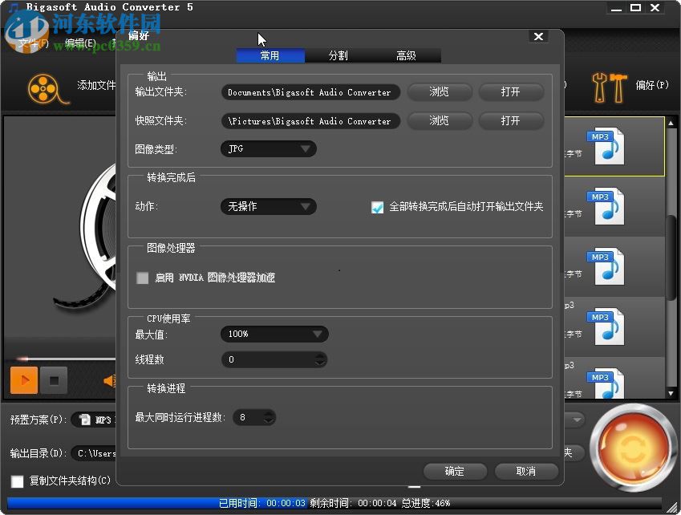The width and height of the screenshot is (681, 515).
Task: Browse the 快照文件夹 with 浏览 button
Action: (x=439, y=120)
